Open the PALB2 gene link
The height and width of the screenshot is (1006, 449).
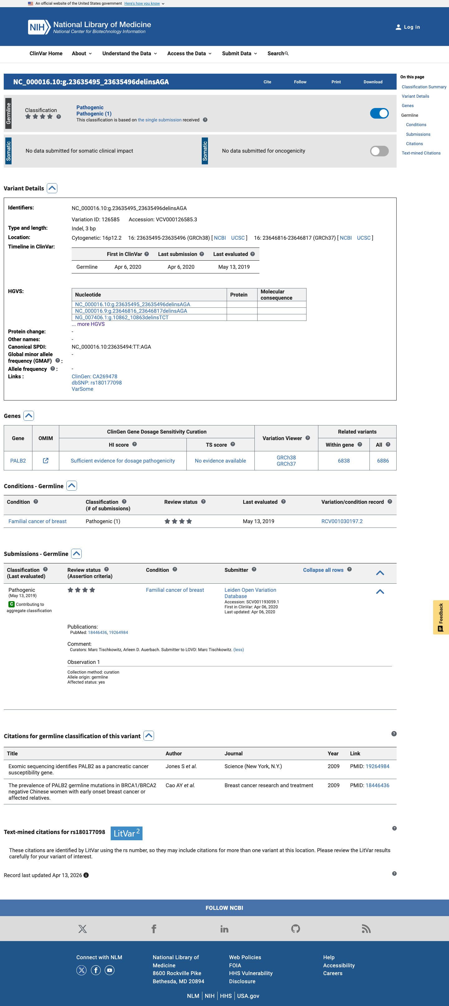click(x=18, y=461)
